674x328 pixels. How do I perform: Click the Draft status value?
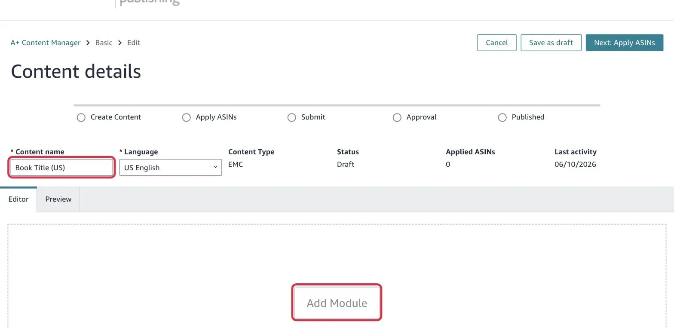346,164
